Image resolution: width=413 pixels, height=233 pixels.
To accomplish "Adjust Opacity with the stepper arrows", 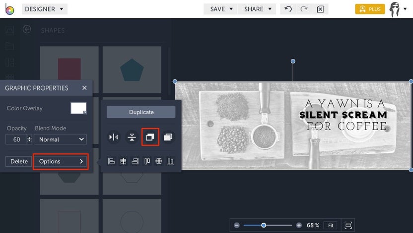I will (x=29, y=140).
